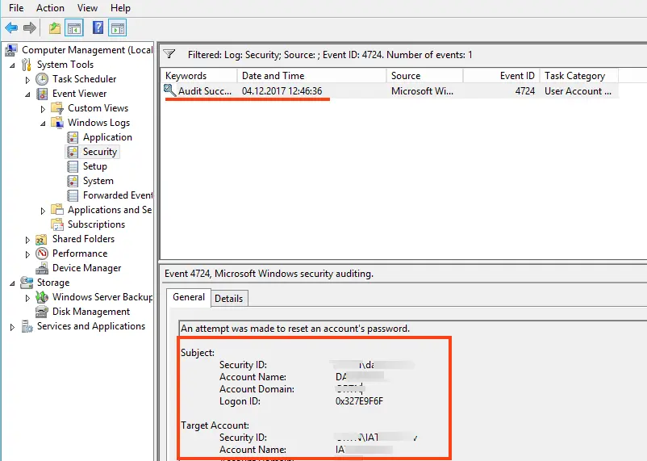The height and width of the screenshot is (461, 647).
Task: Click the Event Viewer book icon
Action: coord(42,94)
